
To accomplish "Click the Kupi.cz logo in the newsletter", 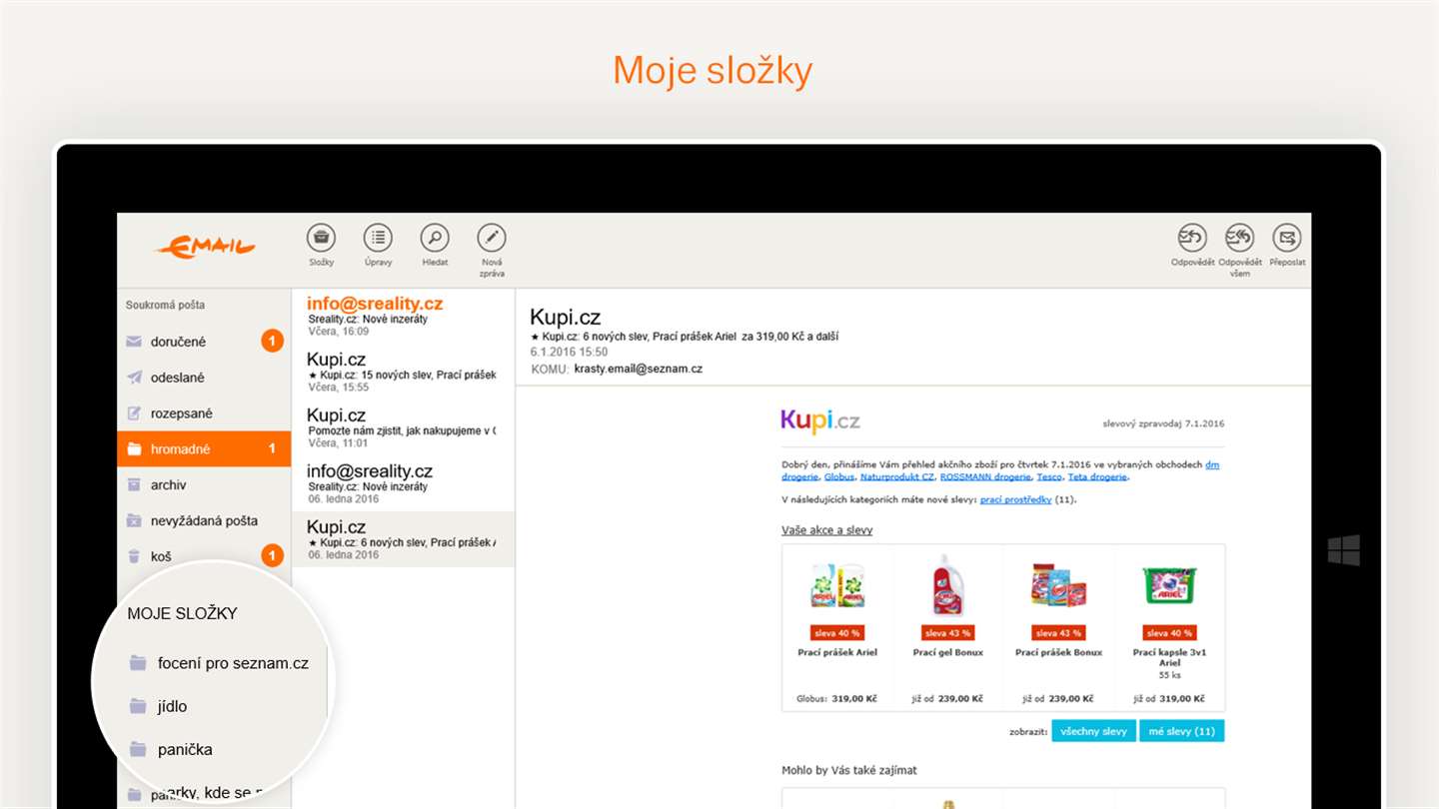I will coord(820,420).
